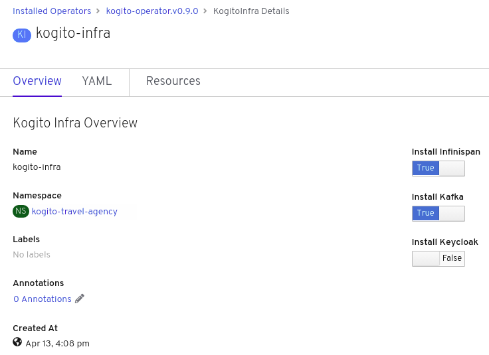Switch to the Overview tab
Screen dimensions: 489x355
37,82
